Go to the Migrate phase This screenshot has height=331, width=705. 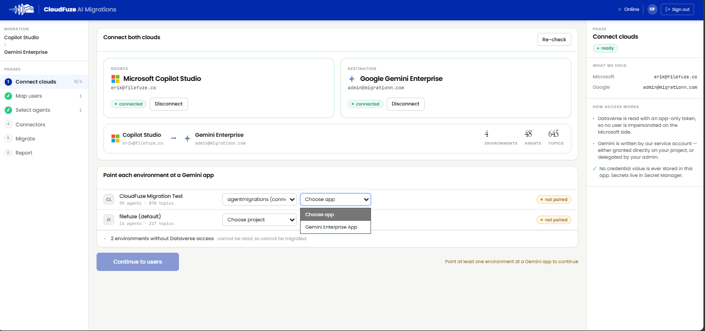(x=44, y=138)
